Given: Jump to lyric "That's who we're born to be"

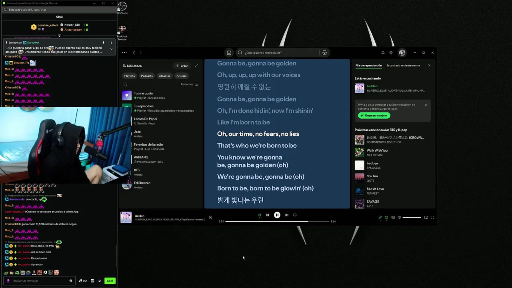Looking at the screenshot, I should (257, 146).
